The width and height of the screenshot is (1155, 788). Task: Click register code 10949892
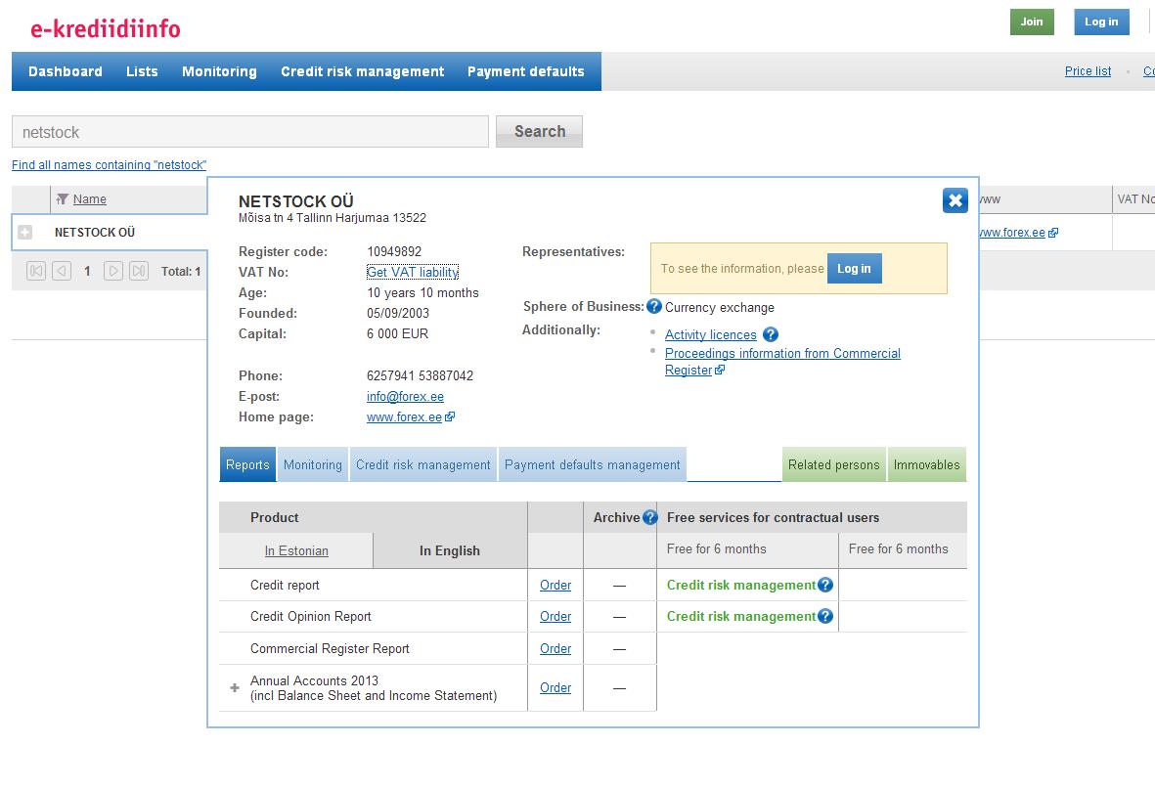(394, 252)
